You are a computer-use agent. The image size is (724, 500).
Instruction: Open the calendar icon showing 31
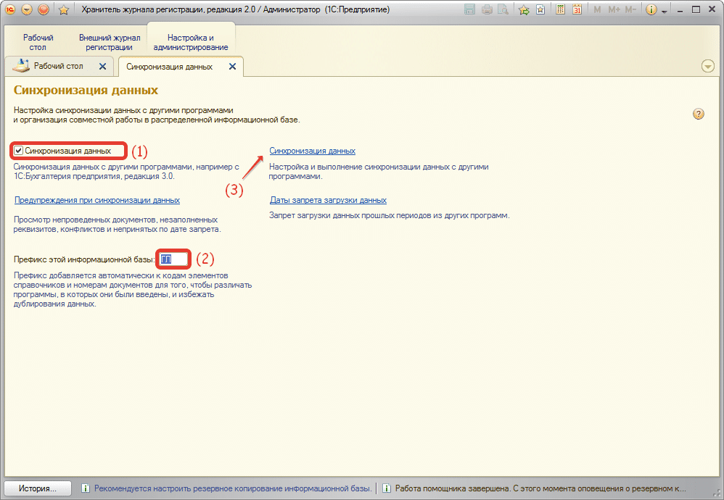577,9
